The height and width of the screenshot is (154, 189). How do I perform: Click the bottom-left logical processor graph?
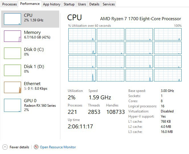point(82,75)
